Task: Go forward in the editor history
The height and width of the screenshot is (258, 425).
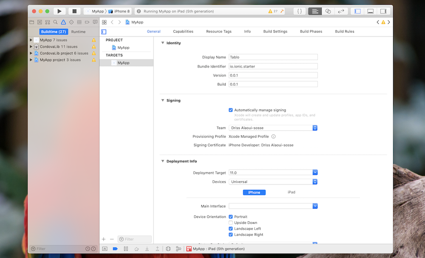Action: pos(119,22)
